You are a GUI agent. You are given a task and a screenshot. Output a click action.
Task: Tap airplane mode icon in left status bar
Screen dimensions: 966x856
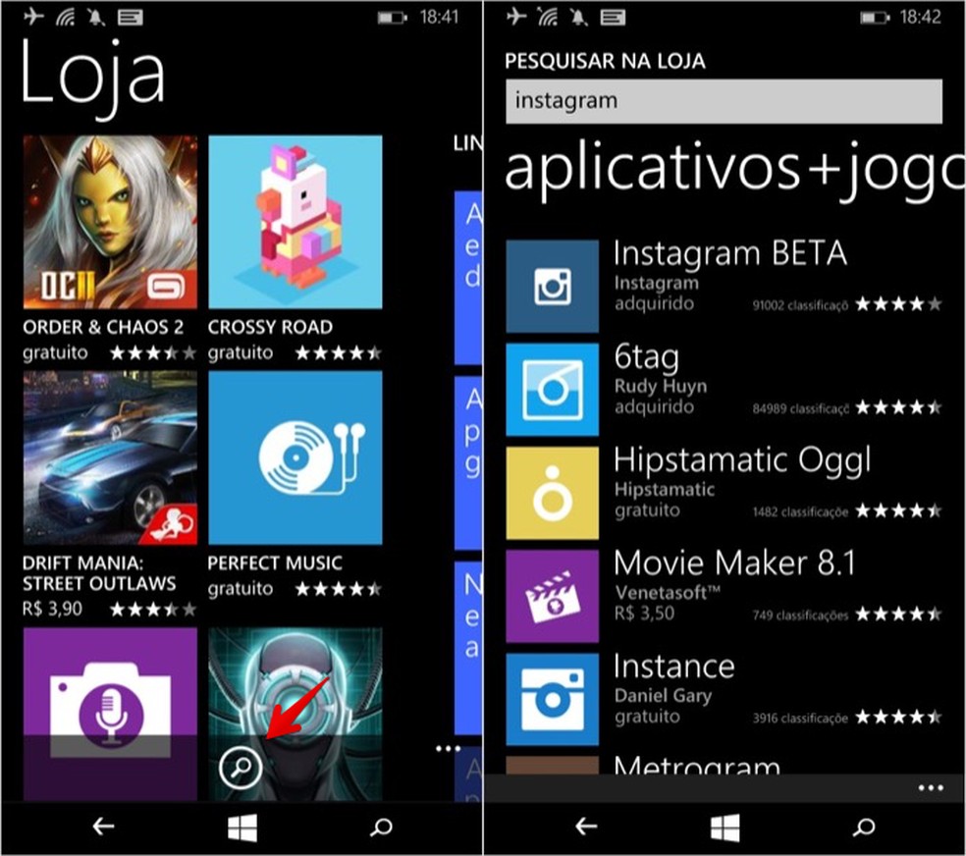click(x=34, y=17)
